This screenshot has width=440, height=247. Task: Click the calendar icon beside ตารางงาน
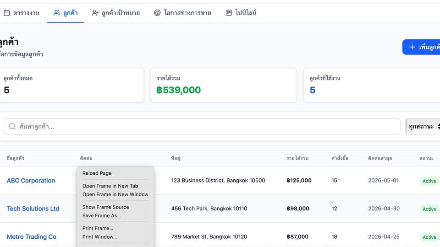pos(7,13)
